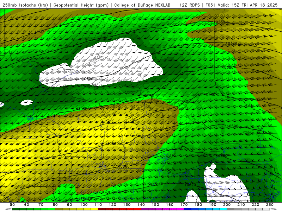Image resolution: width=282 pixels, height=211 pixels.
Task: Click the 150 value on the color scale
Action: [155, 205]
